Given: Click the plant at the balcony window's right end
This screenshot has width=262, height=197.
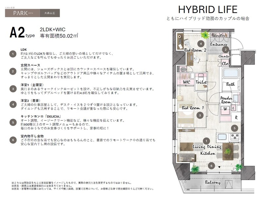Looking at the screenshot, I should point(238,167).
